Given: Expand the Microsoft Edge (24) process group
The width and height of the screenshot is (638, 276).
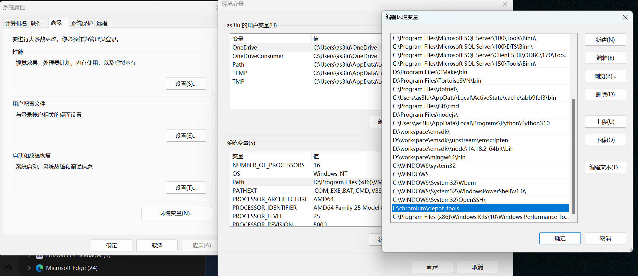Looking at the screenshot, I should [29, 268].
